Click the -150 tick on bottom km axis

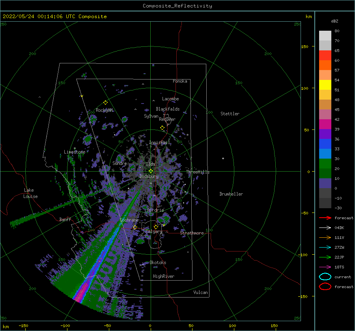[23, 325]
